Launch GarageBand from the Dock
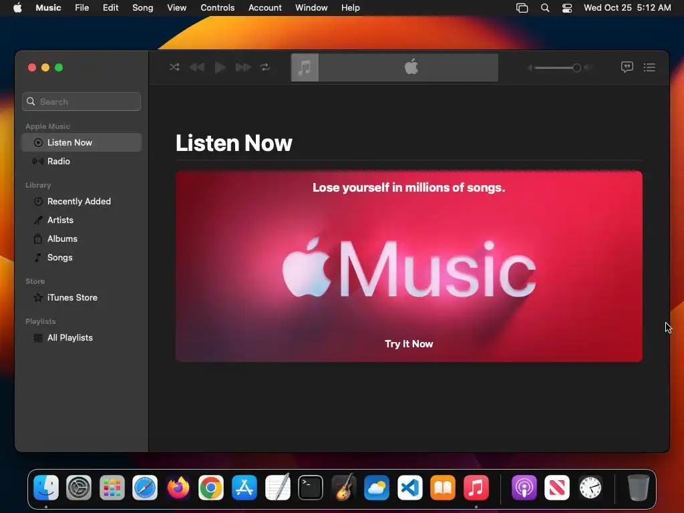This screenshot has height=513, width=684. (344, 487)
